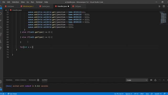Switch to the DEBUG CONSOLE panel tab
Viewport: 168px width, 95px height.
click(20, 80)
